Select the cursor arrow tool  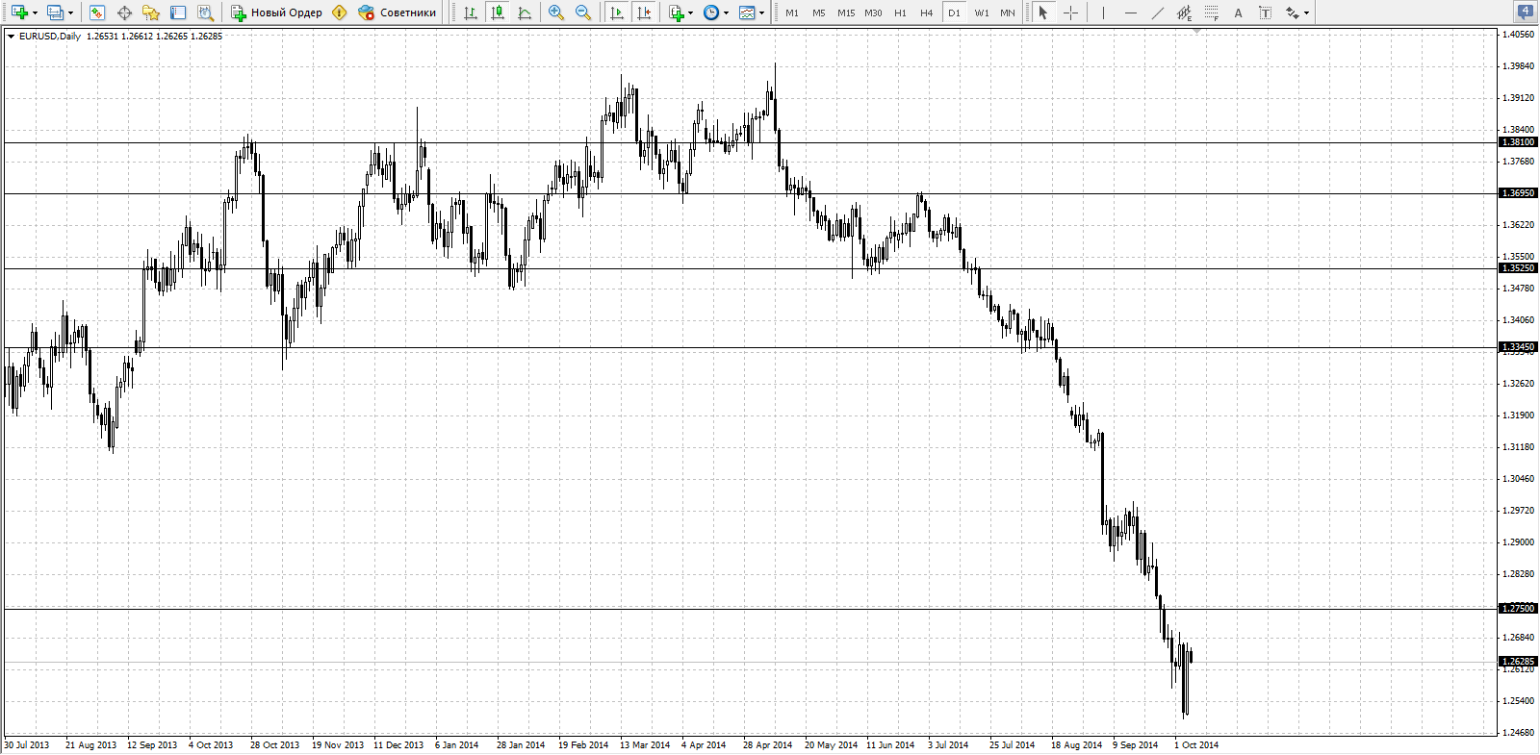tap(1042, 13)
